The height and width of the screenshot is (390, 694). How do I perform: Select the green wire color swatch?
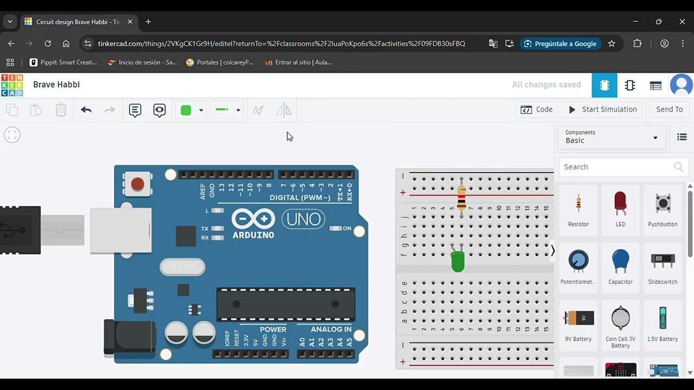pos(186,110)
